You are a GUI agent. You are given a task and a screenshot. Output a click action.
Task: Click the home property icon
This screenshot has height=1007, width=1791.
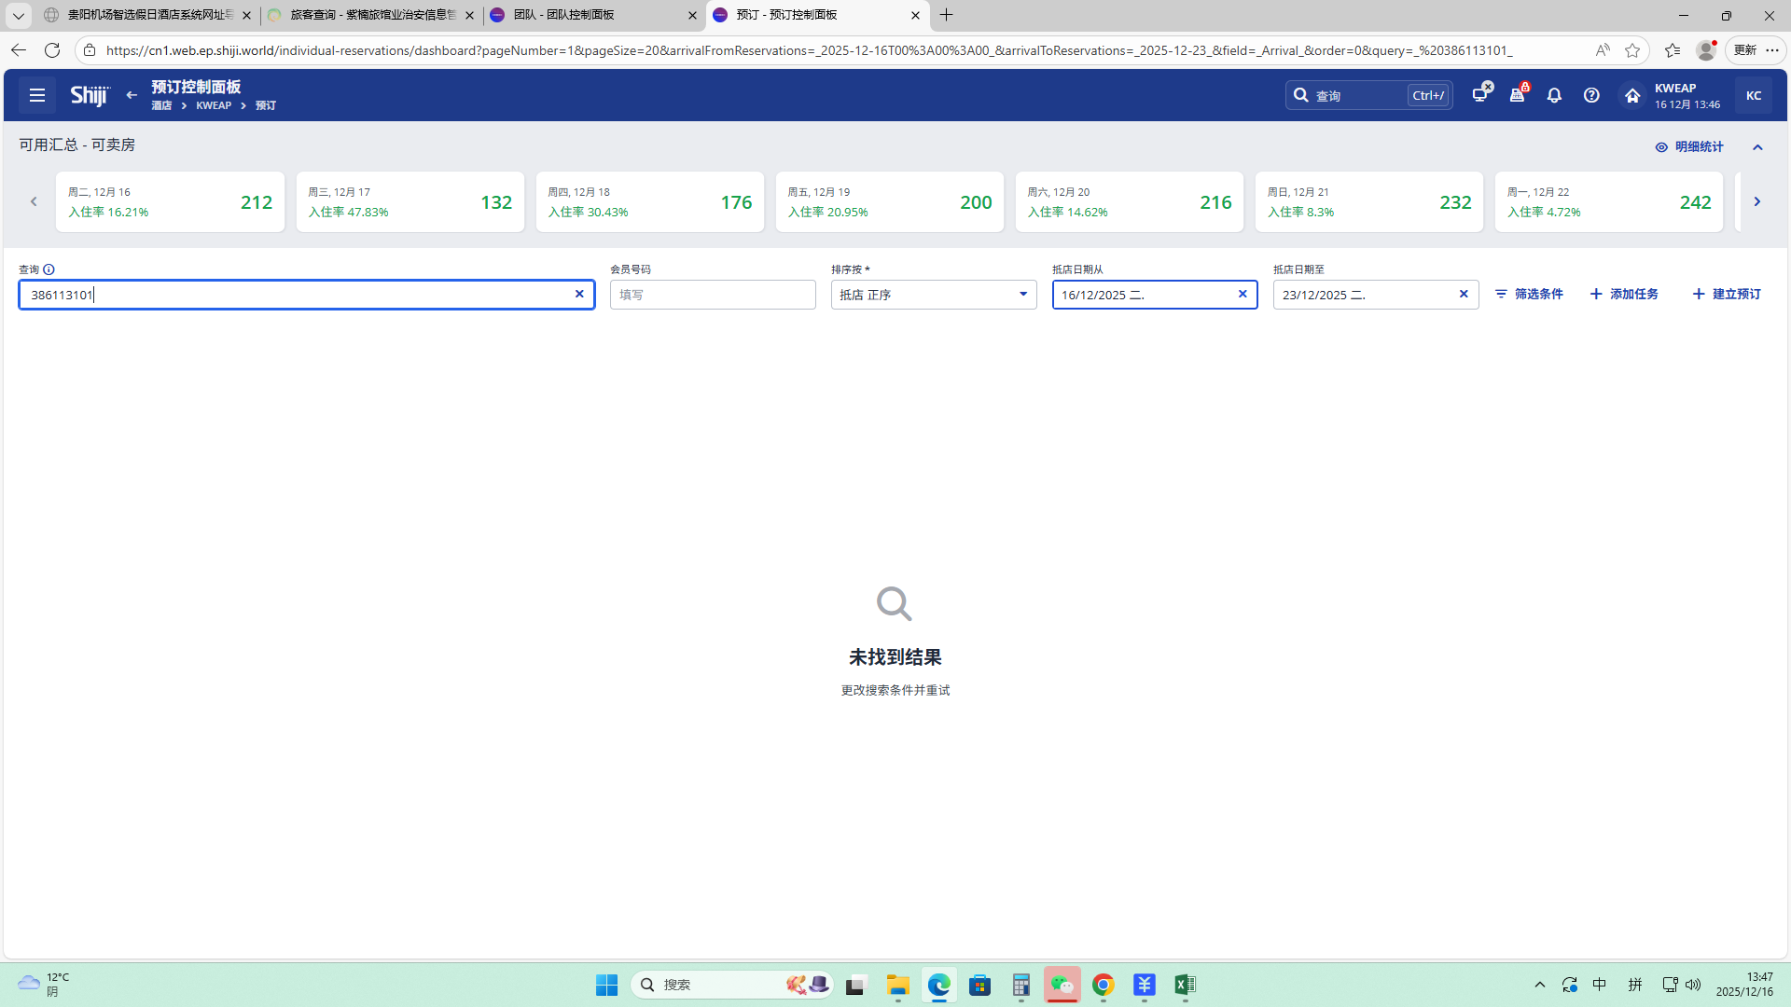1631,95
